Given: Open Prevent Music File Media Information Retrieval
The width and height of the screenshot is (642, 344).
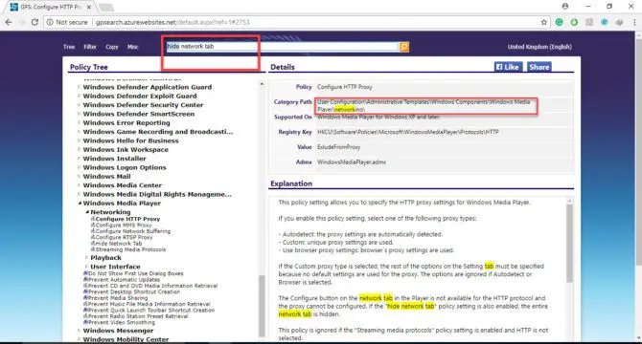Looking at the screenshot, I should [149, 304].
